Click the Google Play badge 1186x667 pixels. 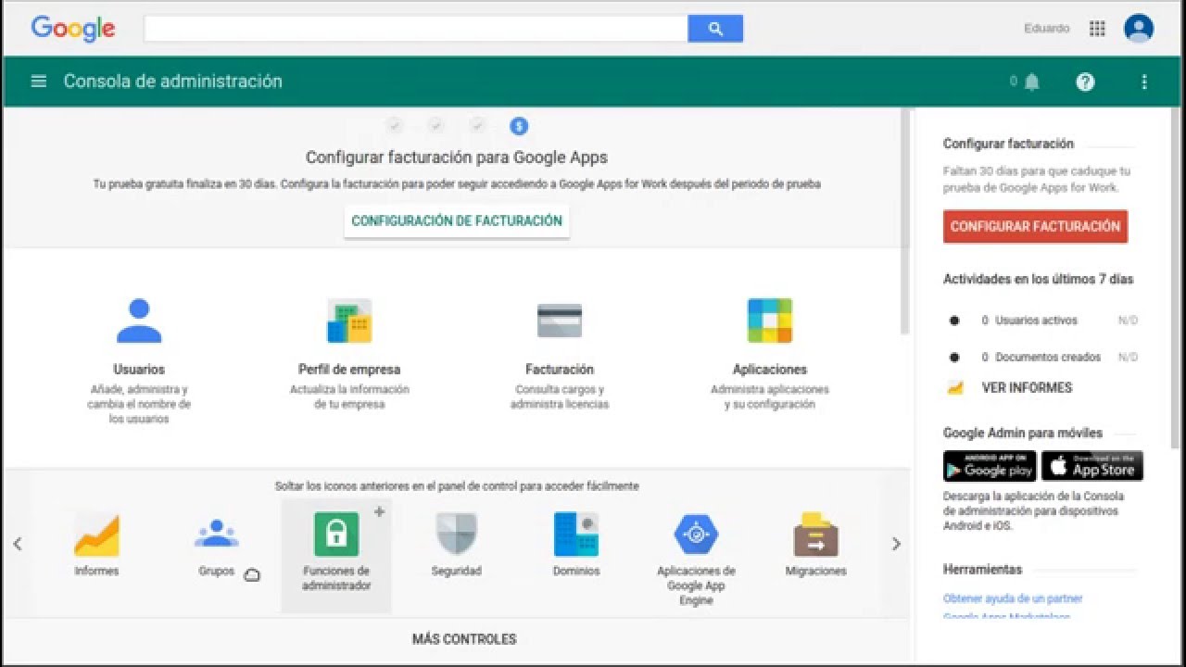point(990,466)
